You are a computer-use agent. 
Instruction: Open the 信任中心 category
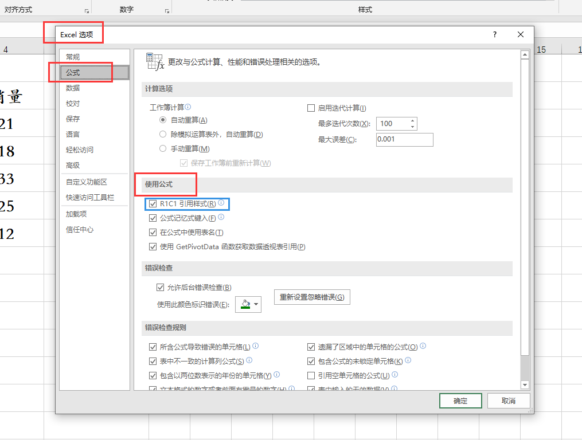coord(94,230)
